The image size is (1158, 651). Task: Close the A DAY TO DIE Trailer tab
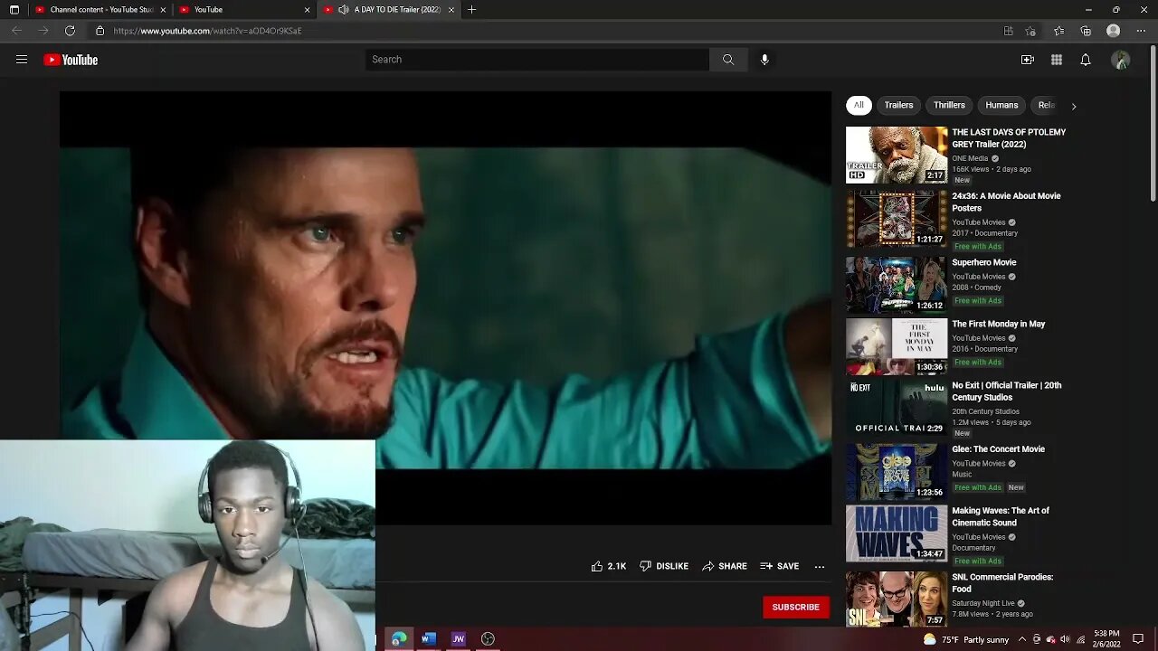click(451, 10)
